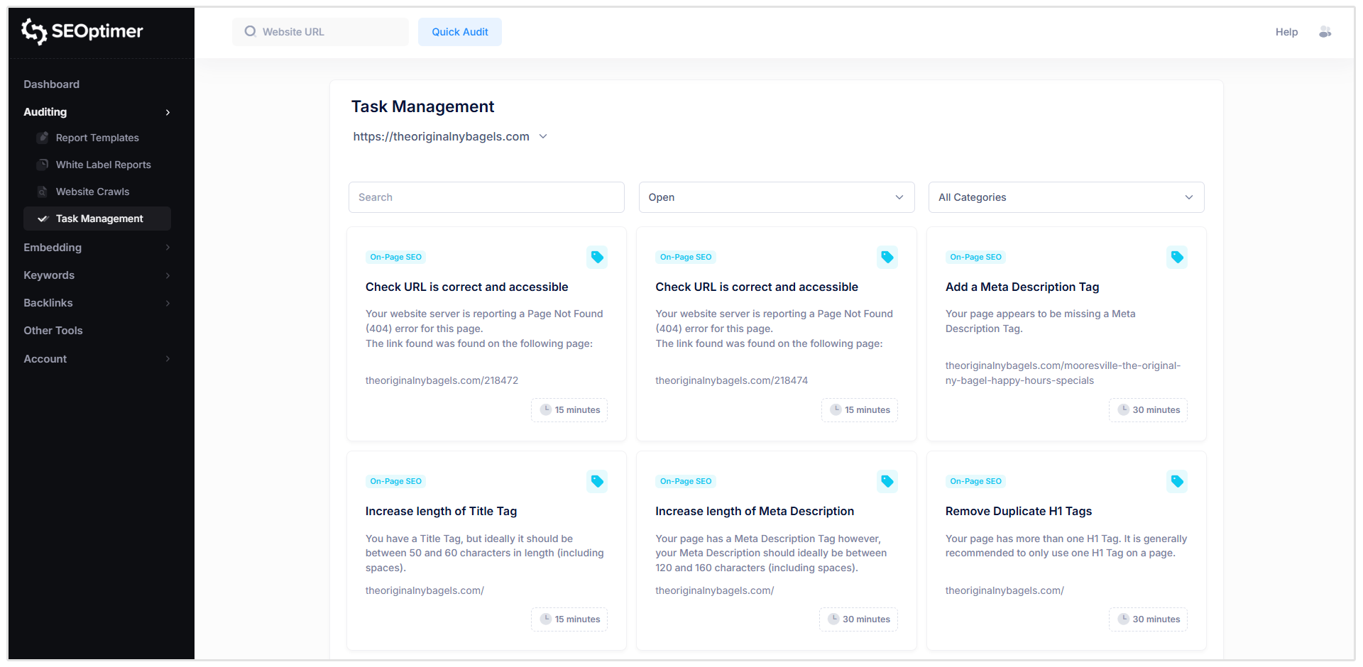Open the Open status filter dropdown
This screenshot has height=667, width=1363.
coord(776,197)
